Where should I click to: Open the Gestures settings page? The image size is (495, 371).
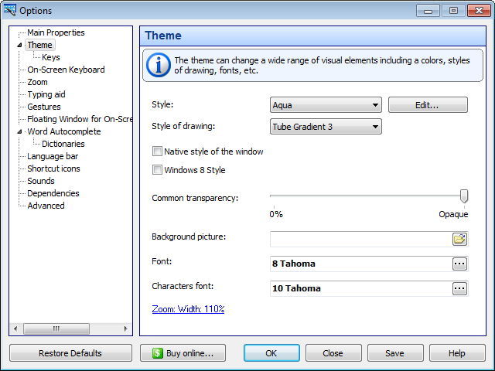click(x=43, y=107)
